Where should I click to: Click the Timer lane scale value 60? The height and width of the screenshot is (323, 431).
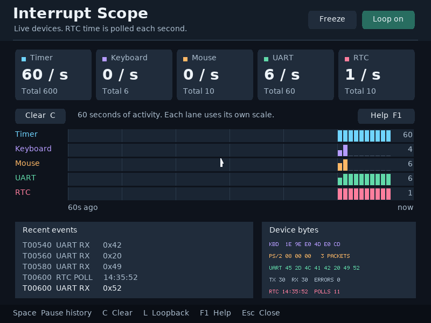pos(408,135)
